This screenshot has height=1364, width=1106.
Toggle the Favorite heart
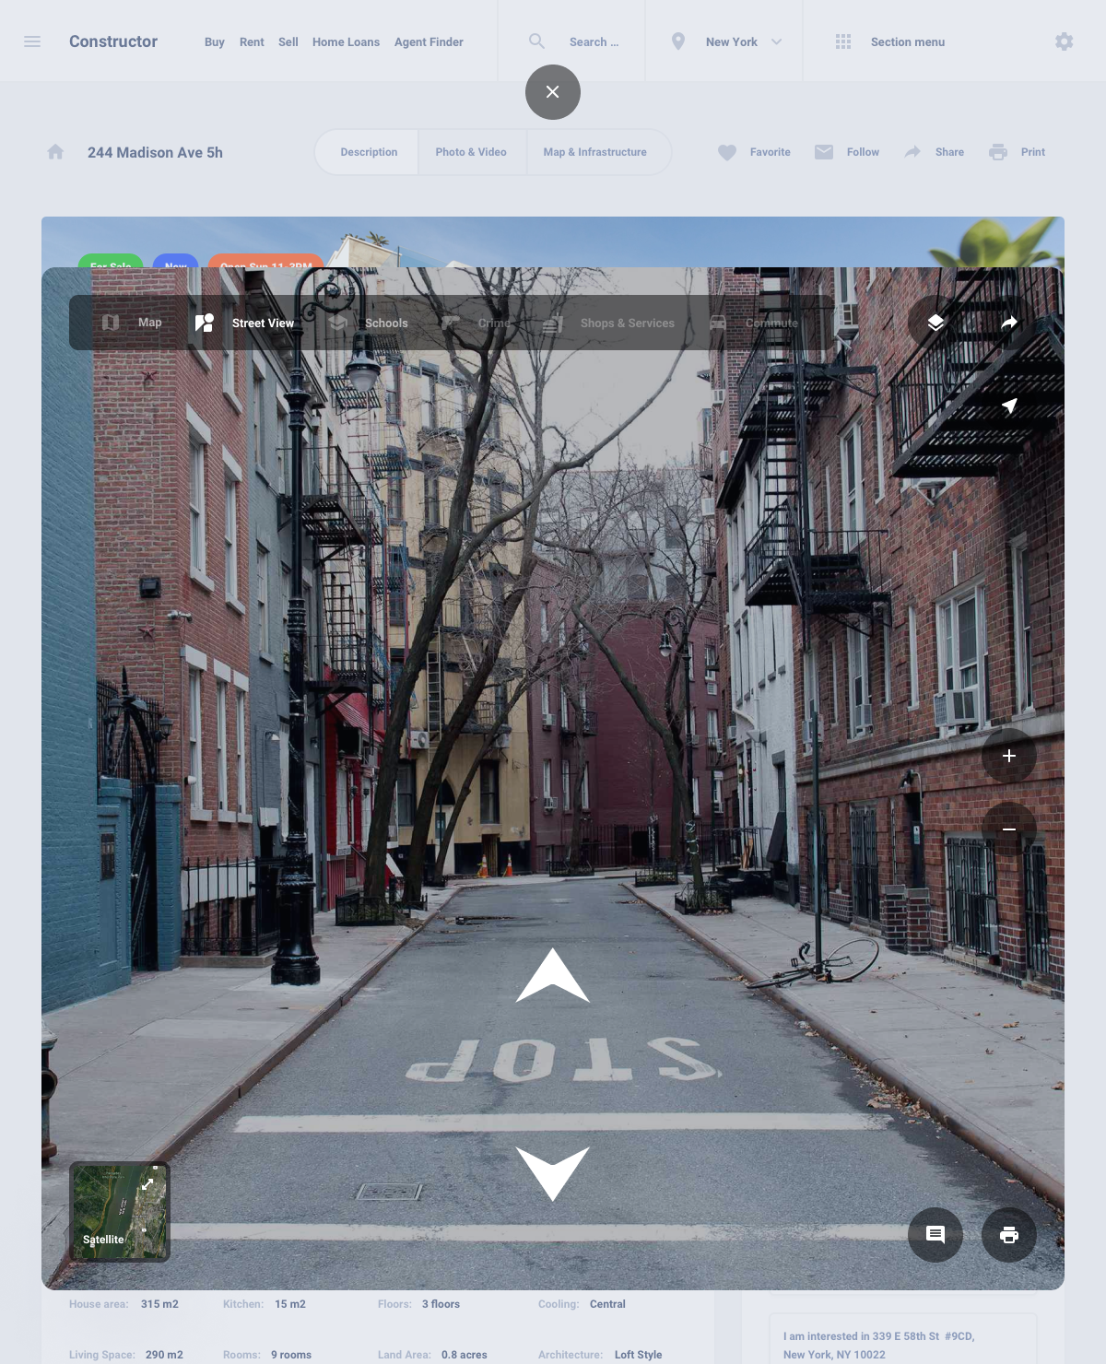[x=754, y=152]
